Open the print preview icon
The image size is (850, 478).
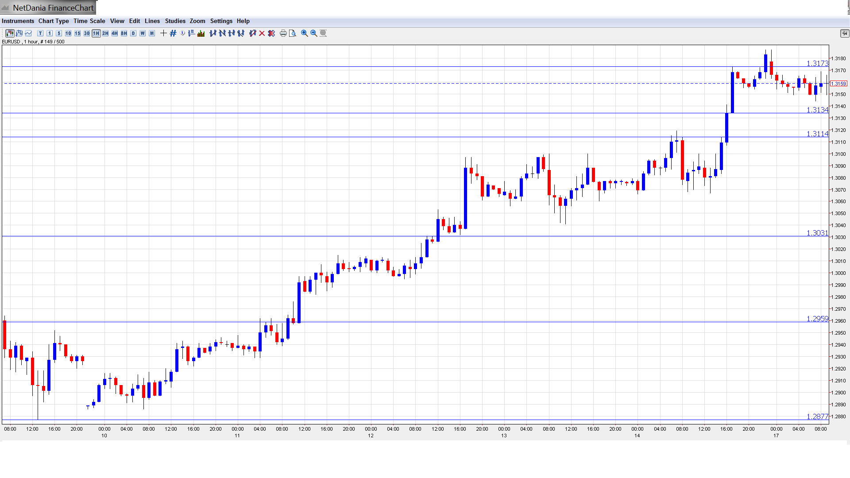293,33
